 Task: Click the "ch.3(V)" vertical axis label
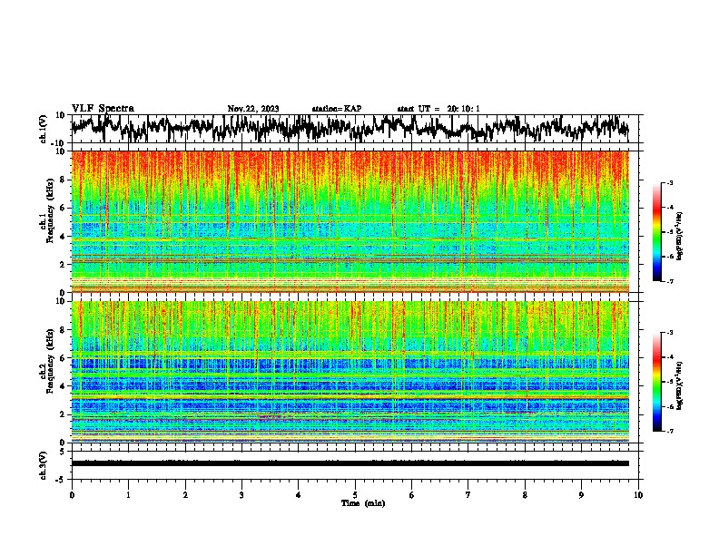pos(44,465)
